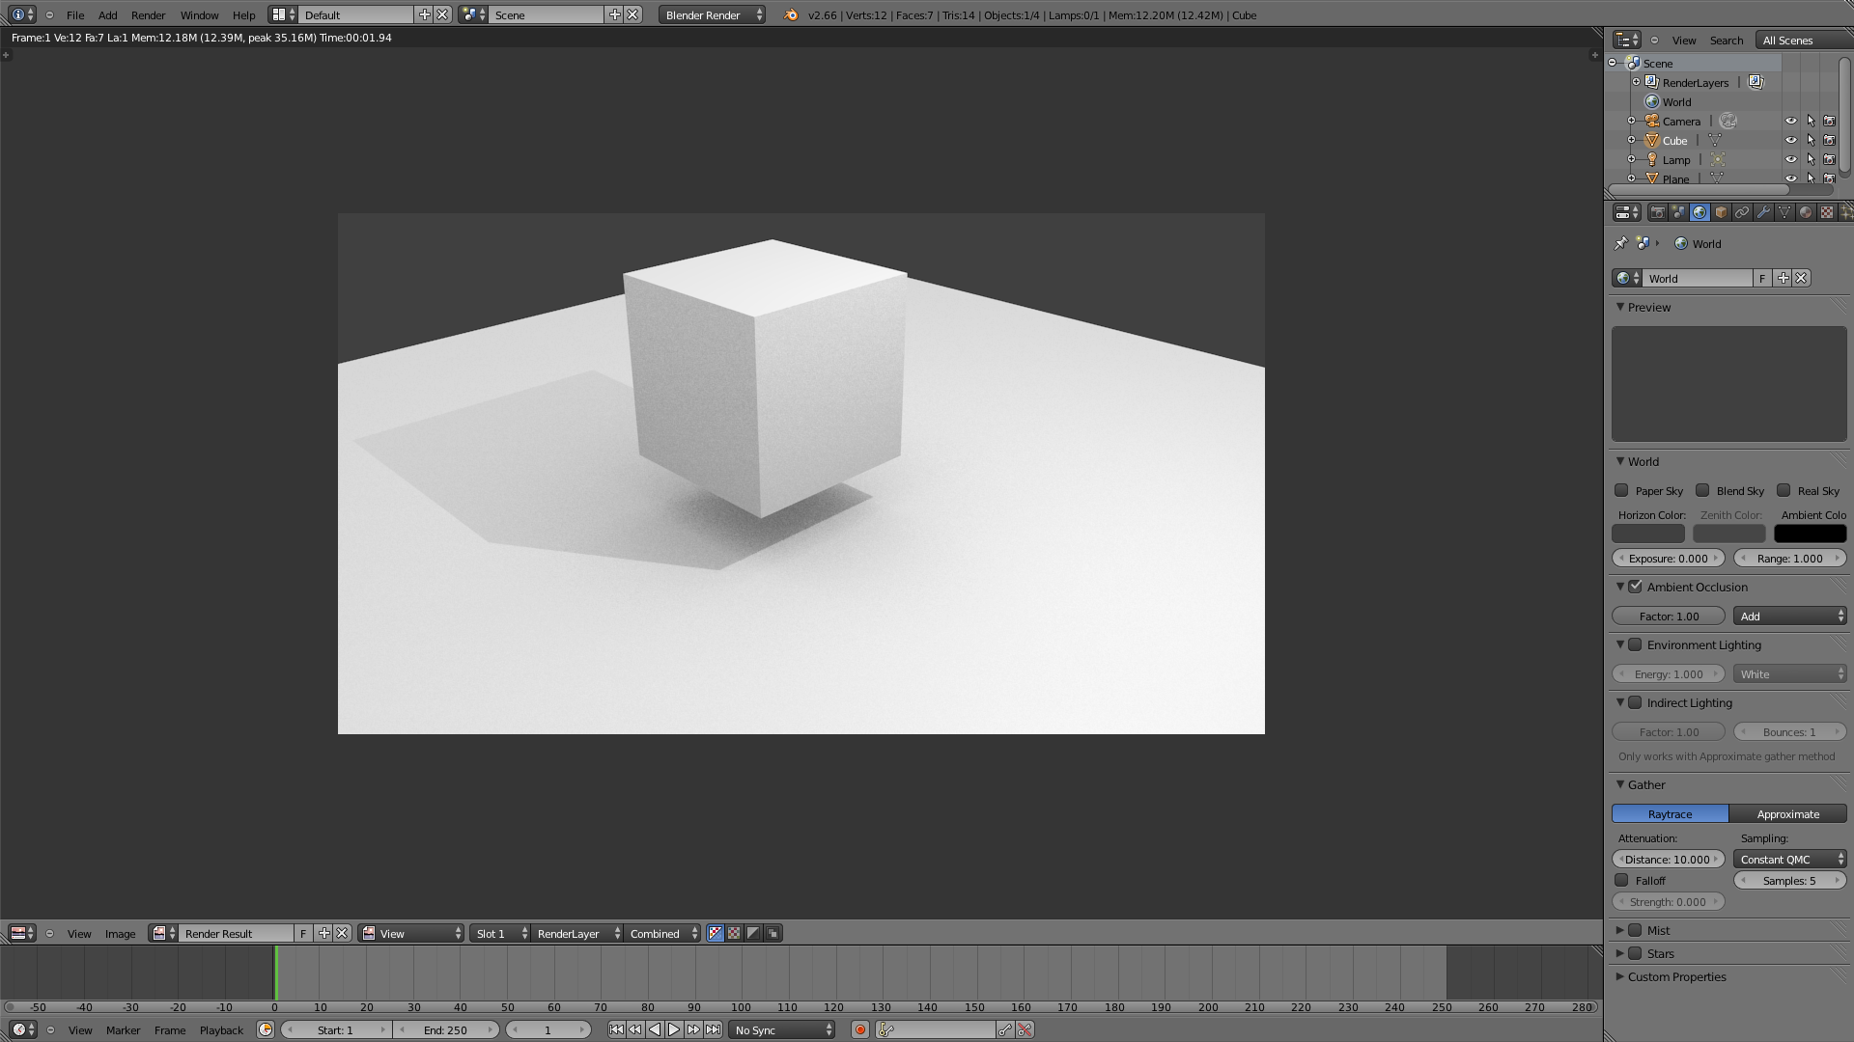The width and height of the screenshot is (1854, 1042).
Task: Click the pin icon beside World breadcrumb
Action: tap(1620, 243)
